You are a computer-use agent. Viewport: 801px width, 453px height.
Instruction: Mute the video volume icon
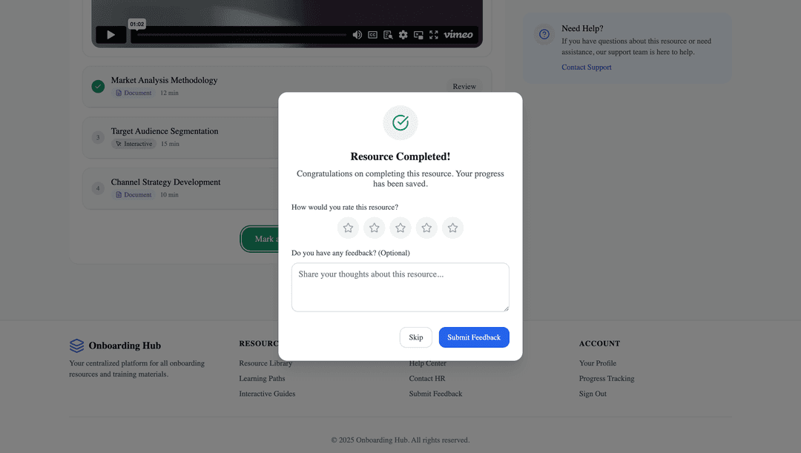357,35
